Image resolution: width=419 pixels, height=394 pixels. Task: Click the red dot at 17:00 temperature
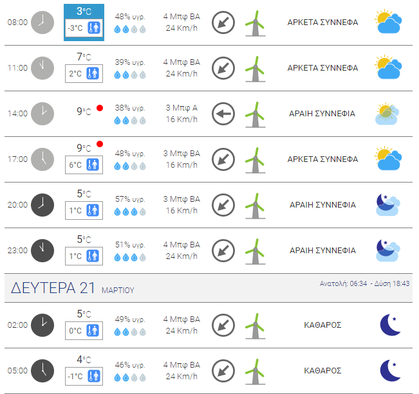click(100, 144)
